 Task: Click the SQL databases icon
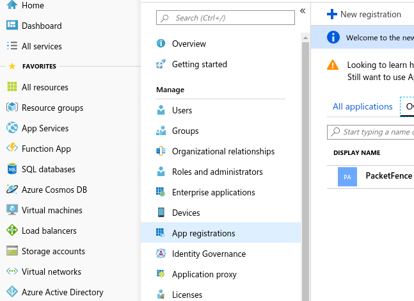(x=12, y=169)
